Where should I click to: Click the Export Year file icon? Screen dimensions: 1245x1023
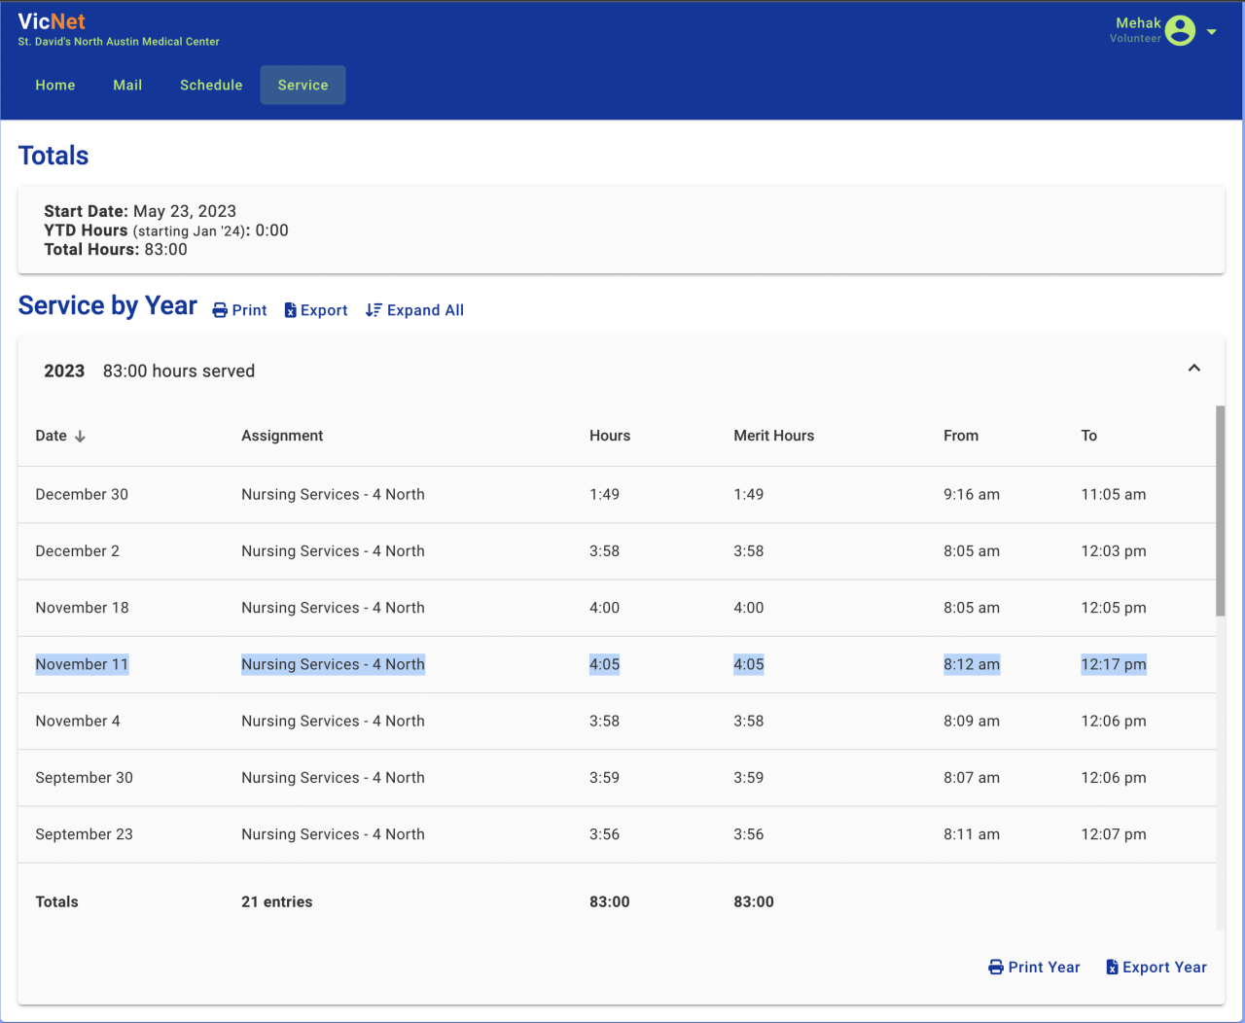click(1112, 968)
